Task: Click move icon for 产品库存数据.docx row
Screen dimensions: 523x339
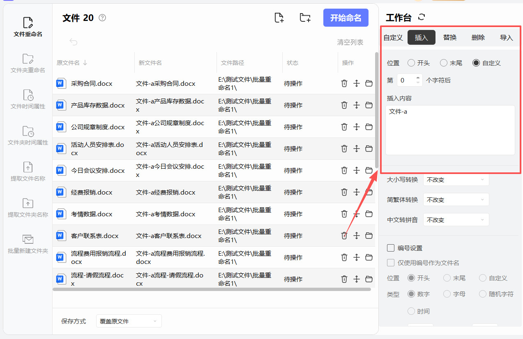Action: coord(357,105)
